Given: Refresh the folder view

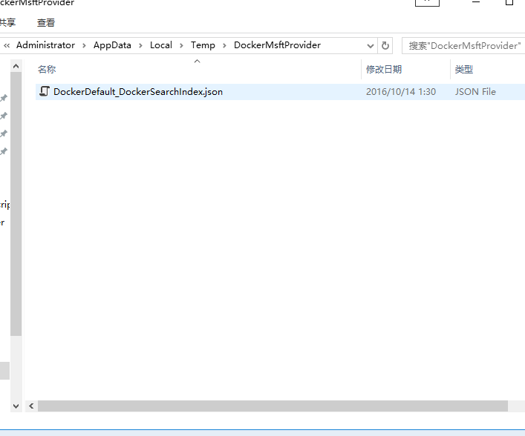Looking at the screenshot, I should click(x=385, y=45).
